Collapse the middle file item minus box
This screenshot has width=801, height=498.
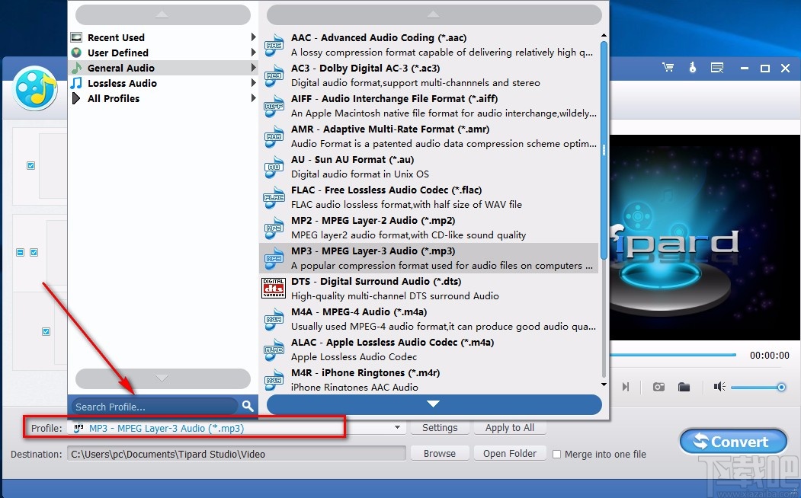click(x=20, y=253)
